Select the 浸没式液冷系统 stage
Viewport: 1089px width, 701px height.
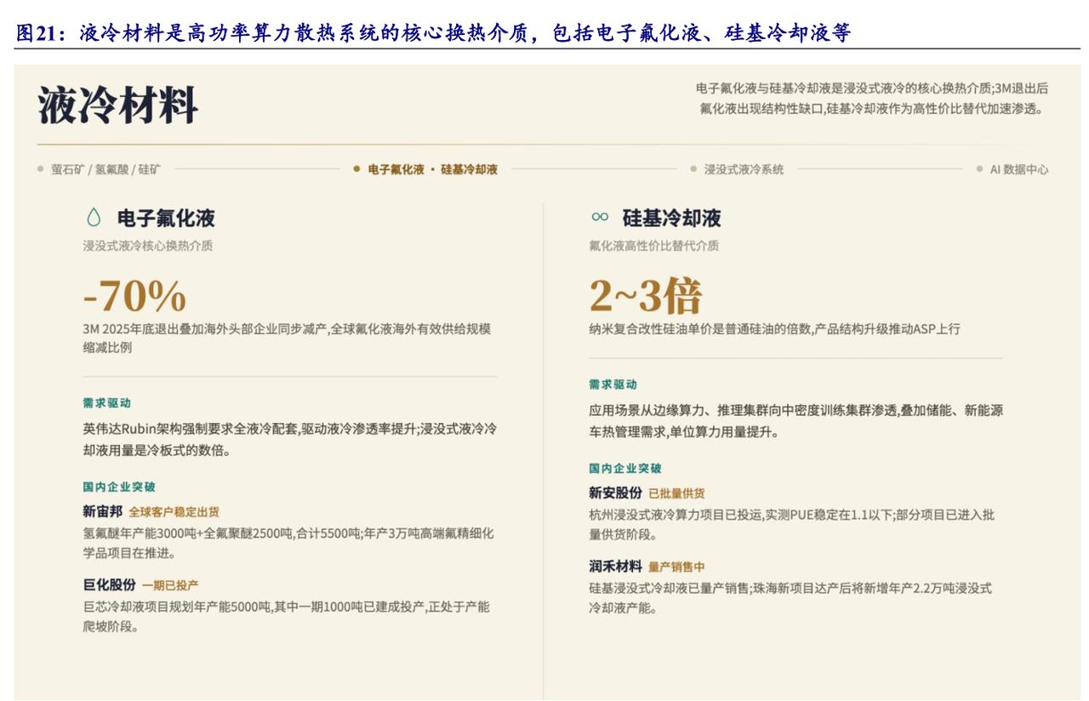[744, 169]
